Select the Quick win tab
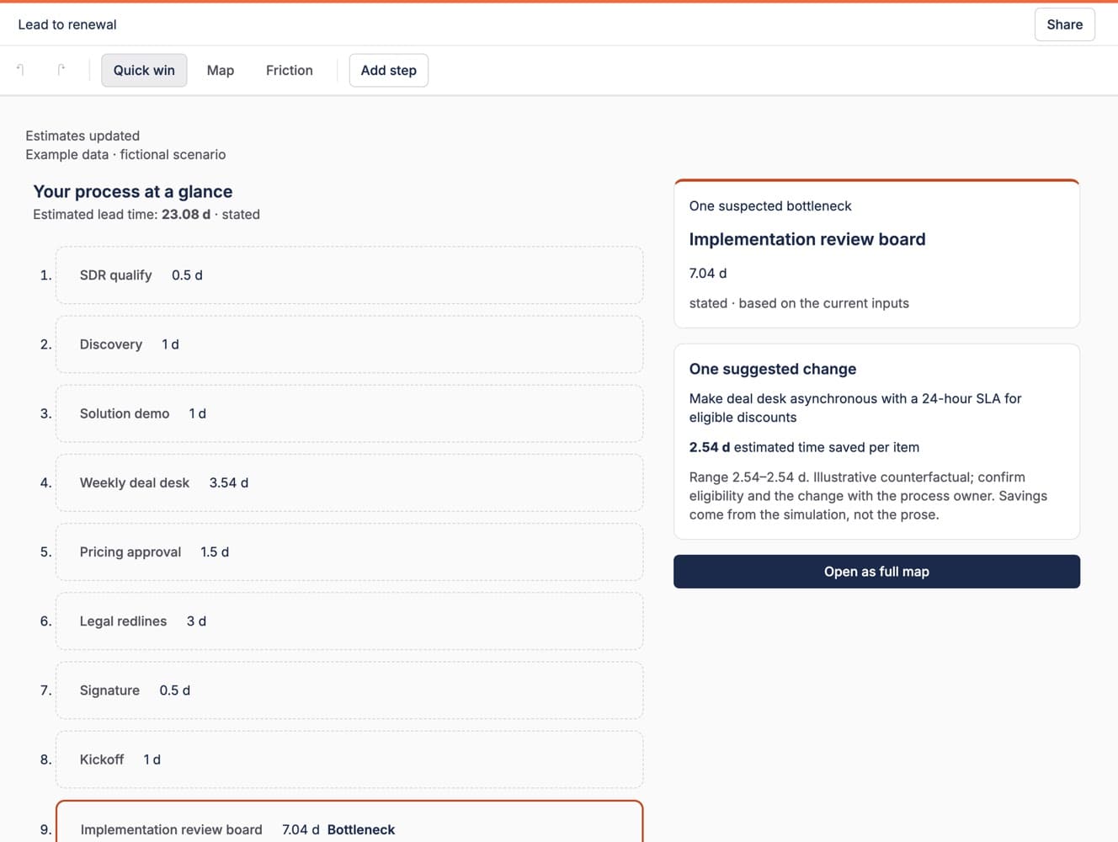 [144, 71]
